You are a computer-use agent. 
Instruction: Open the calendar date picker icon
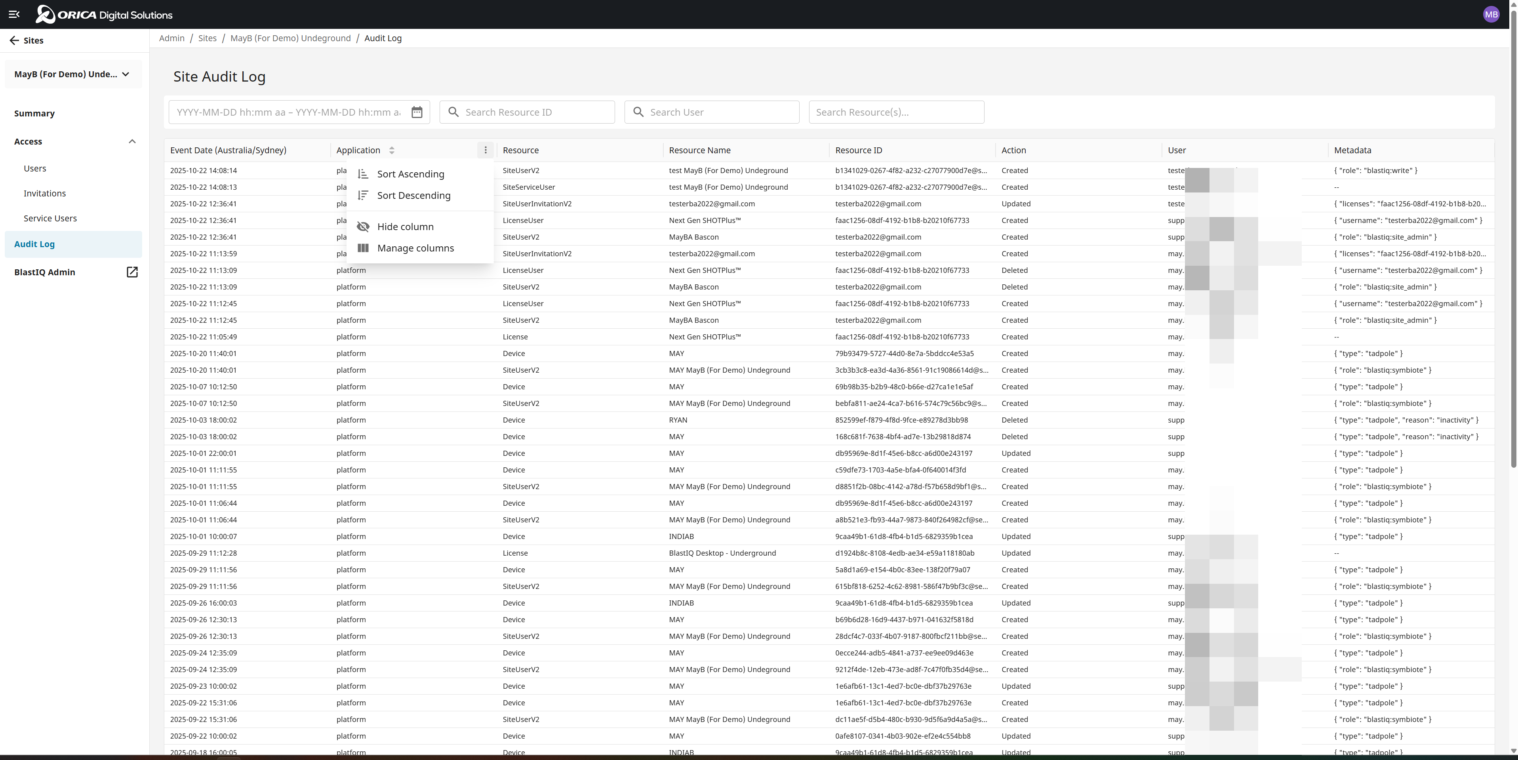click(417, 112)
